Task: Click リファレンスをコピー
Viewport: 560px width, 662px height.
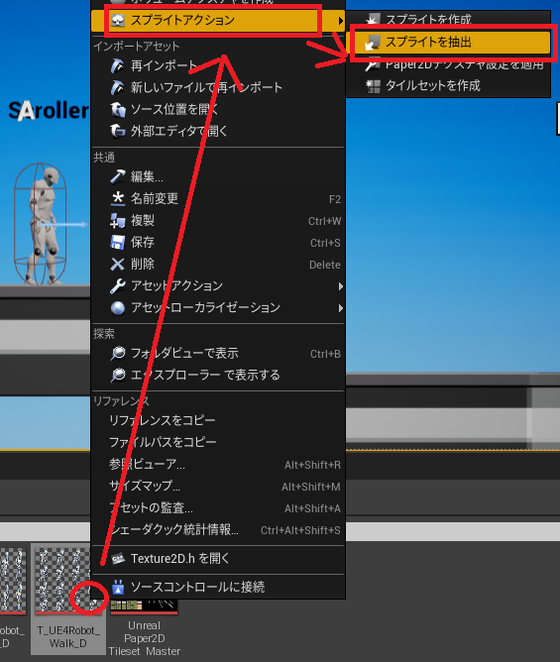Action: point(218,420)
